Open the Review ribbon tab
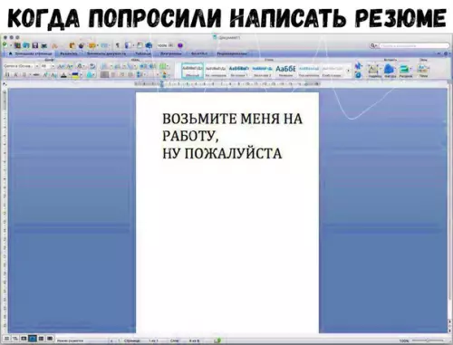Image resolution: width=453 pixels, height=345 pixels. point(232,53)
